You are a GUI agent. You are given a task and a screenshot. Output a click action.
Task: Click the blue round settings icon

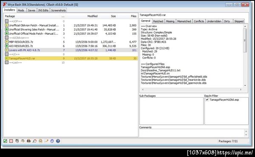[x=52, y=141]
